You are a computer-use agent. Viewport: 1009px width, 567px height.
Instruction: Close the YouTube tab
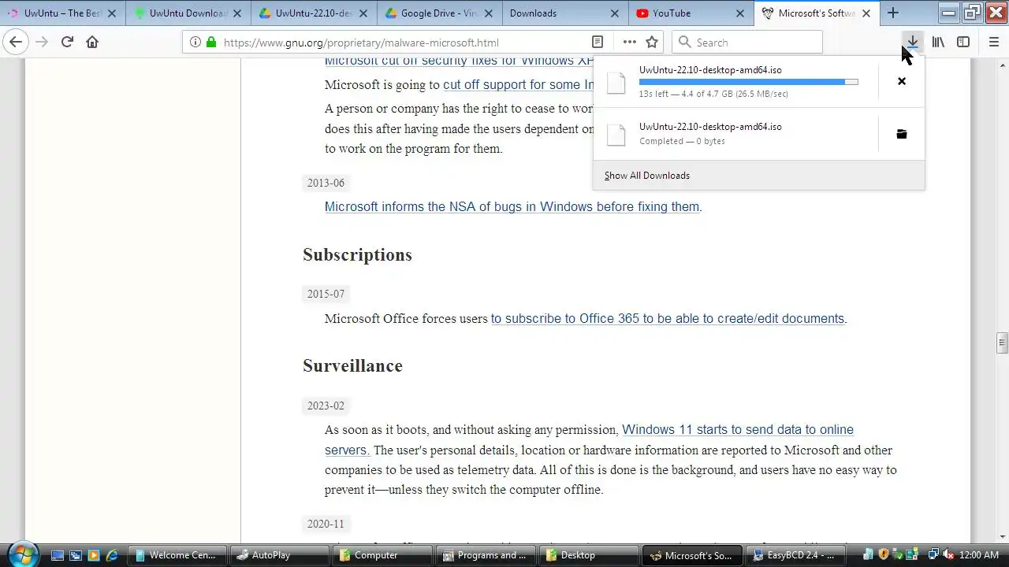(740, 13)
